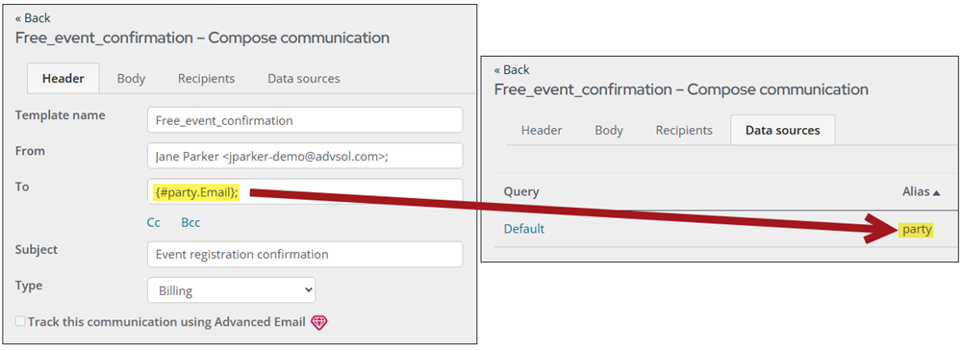Switch to Body tab in left panel
The image size is (962, 350).
131,79
